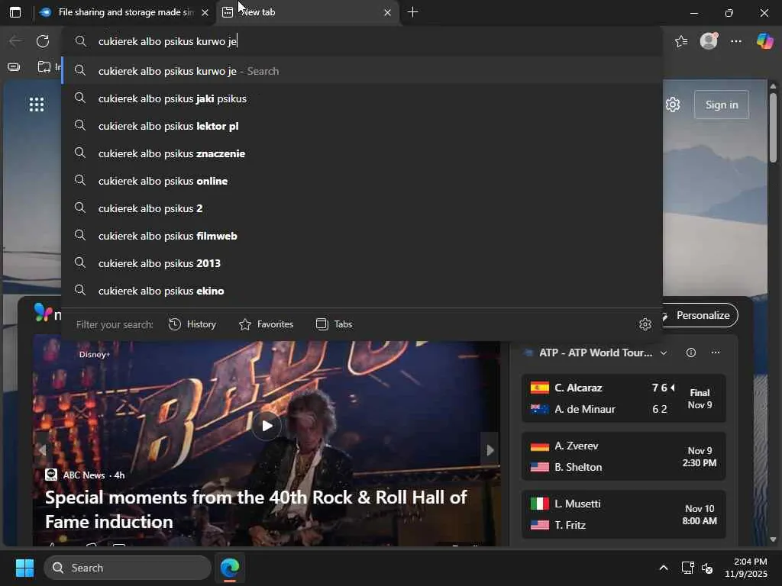Open the tab actions menu icon
The width and height of the screenshot is (782, 586).
pyautogui.click(x=15, y=12)
